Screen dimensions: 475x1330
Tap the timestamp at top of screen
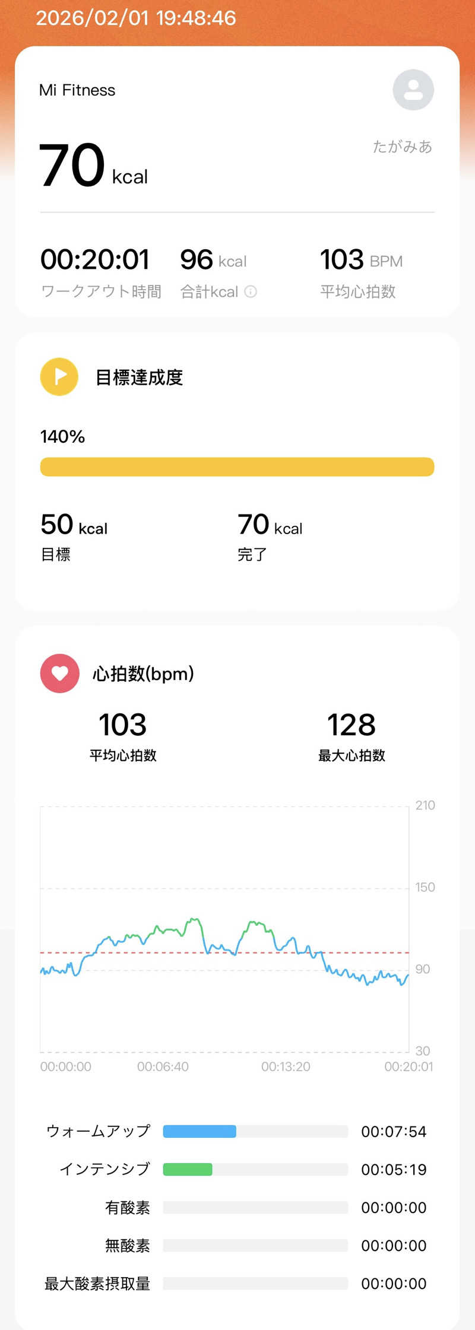point(136,18)
